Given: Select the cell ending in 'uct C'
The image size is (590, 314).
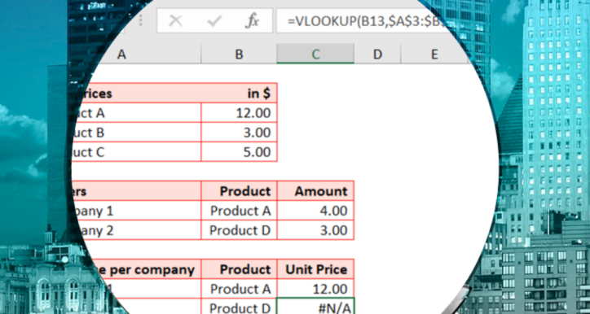Looking at the screenshot, I should [136, 152].
